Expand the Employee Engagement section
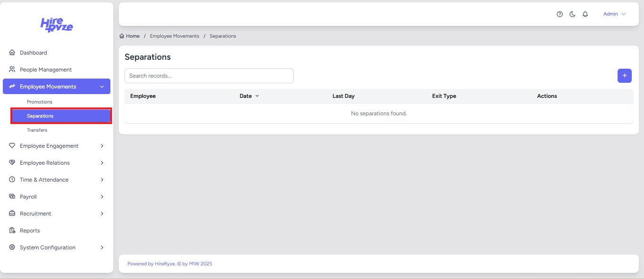 point(102,146)
